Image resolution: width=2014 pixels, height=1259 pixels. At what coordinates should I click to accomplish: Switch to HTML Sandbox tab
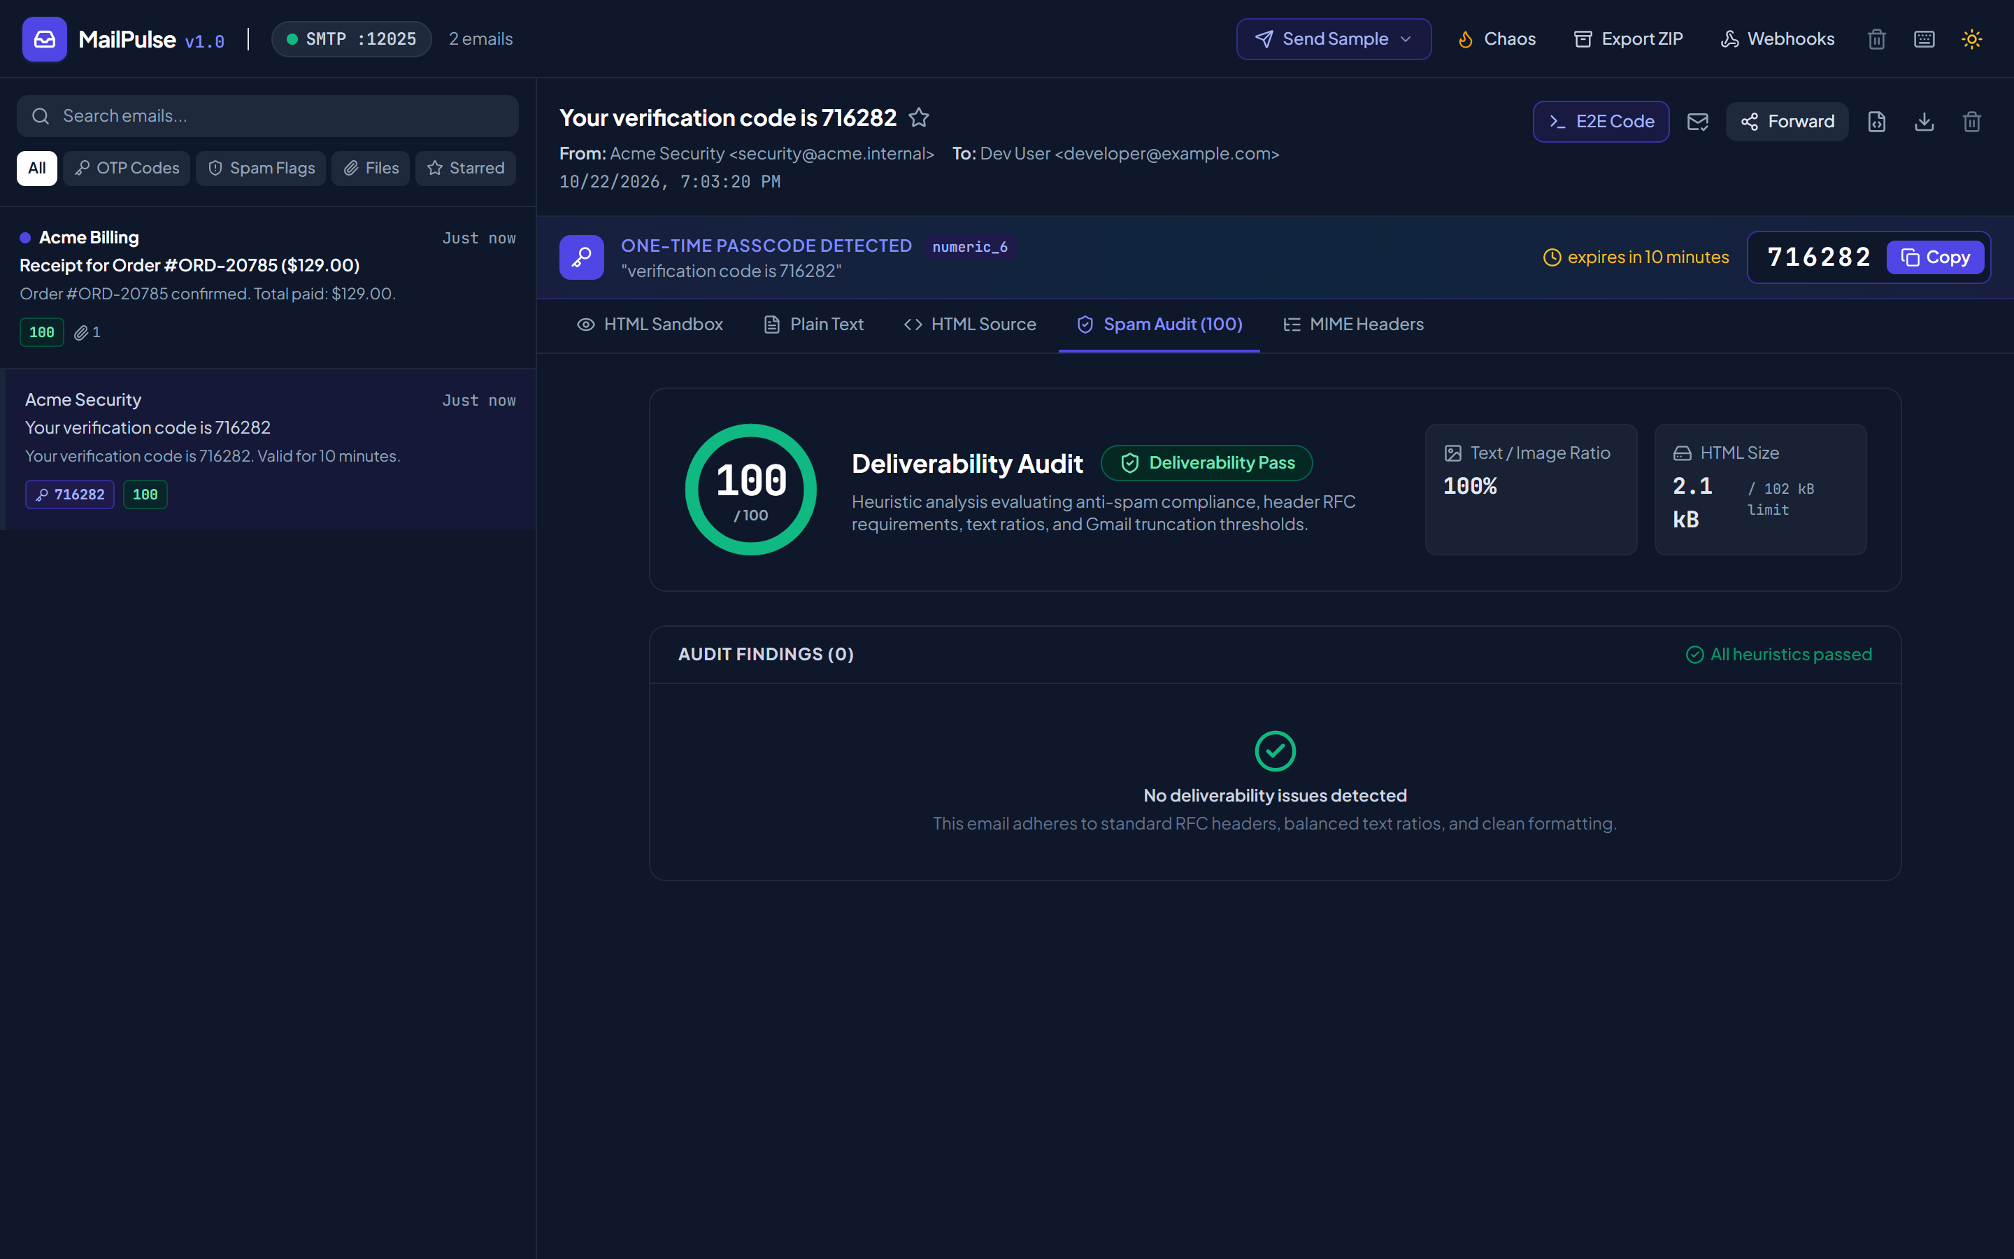click(x=650, y=325)
